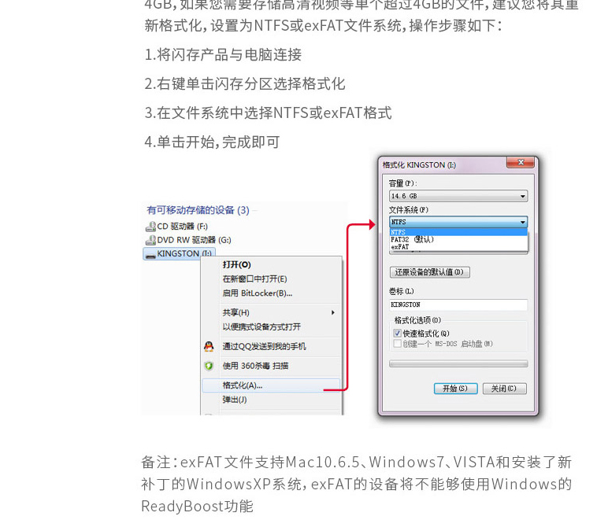Open the 文件系统 NTFS dropdown arrow
The width and height of the screenshot is (597, 520).
(x=523, y=222)
